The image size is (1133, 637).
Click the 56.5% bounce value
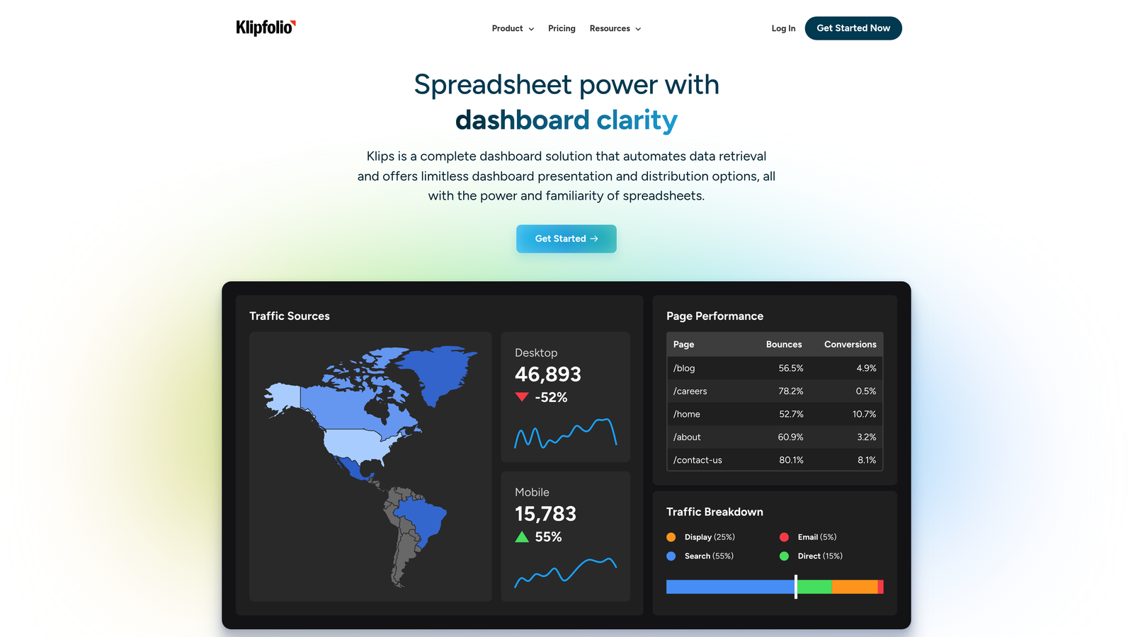[791, 368]
